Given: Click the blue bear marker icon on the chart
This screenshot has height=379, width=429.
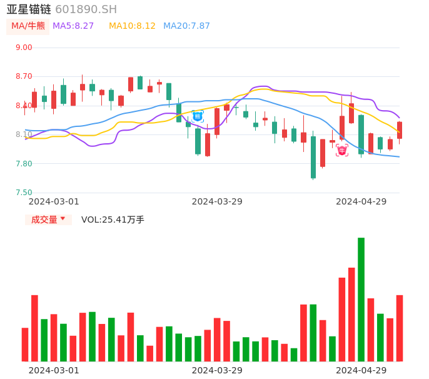Looking at the screenshot, I should point(198,116).
